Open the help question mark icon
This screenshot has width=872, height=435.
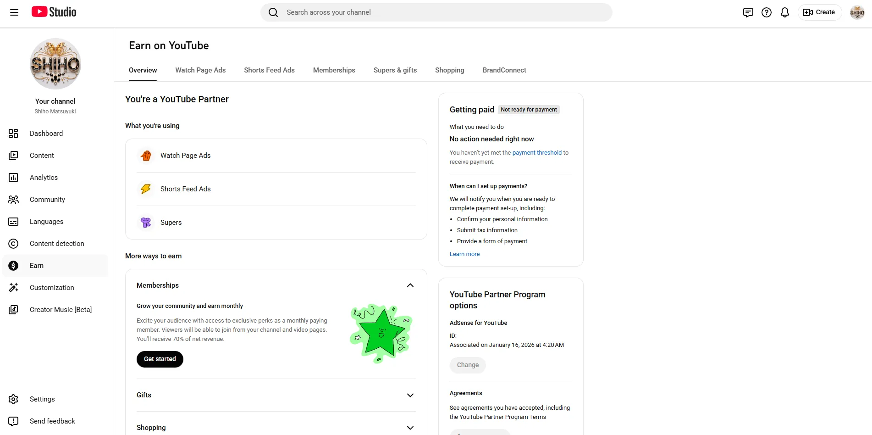tap(766, 12)
